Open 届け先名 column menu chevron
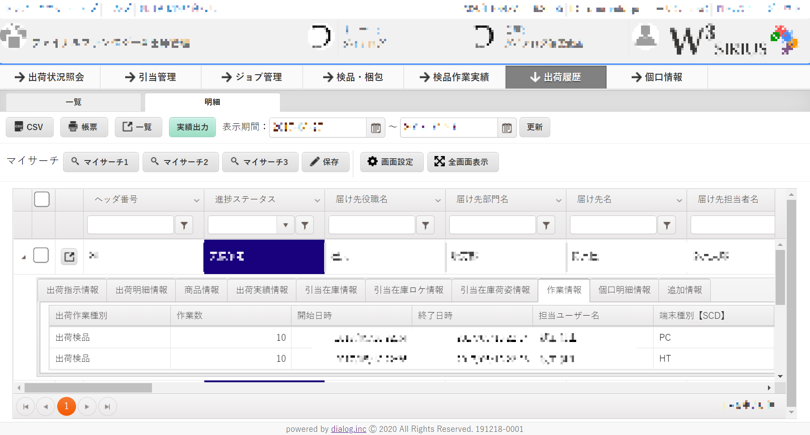This screenshot has width=810, height=435. pos(679,201)
